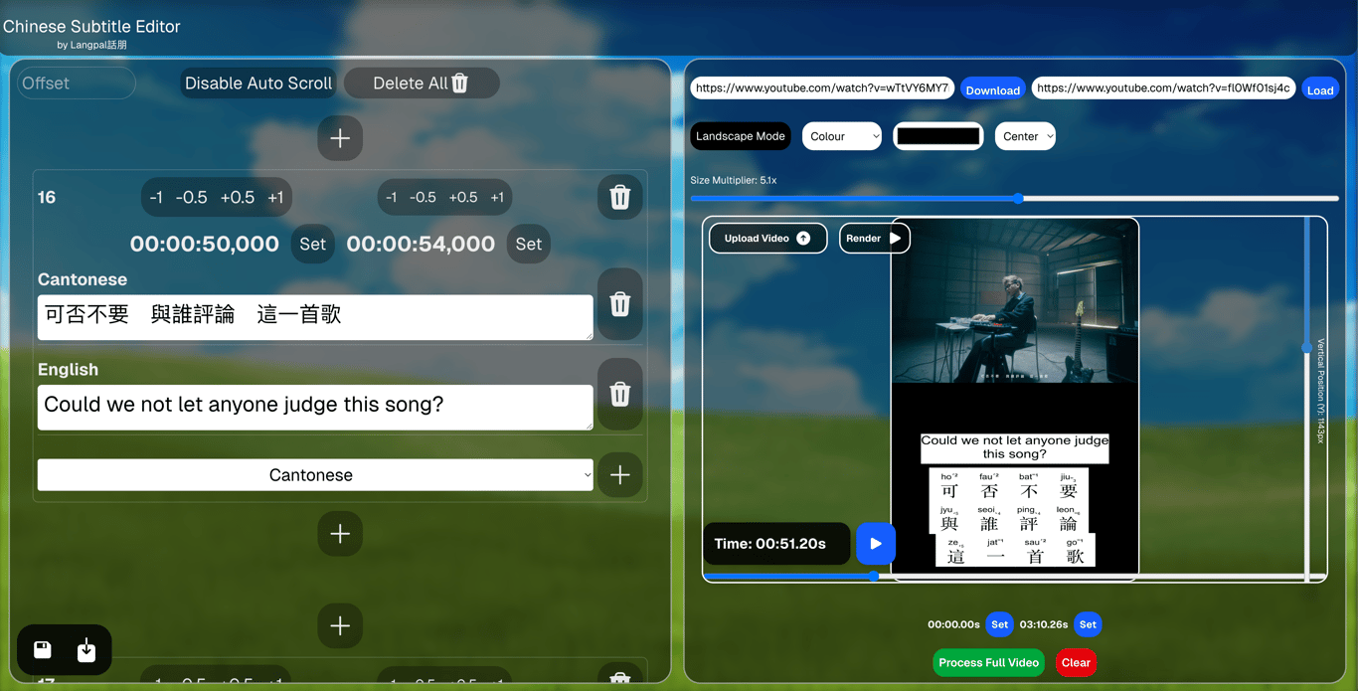Open the Cantonese language selector dropdown
This screenshot has width=1358, height=691.
click(x=315, y=475)
